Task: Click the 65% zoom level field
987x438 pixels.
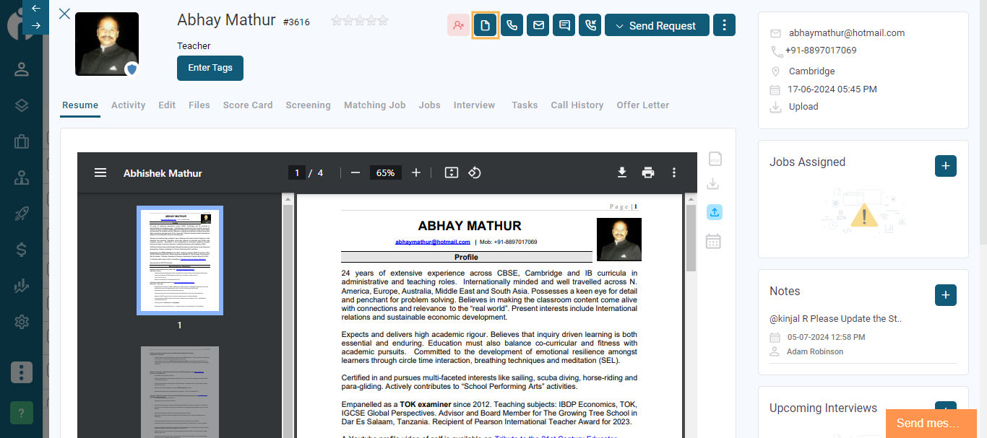Action: point(386,173)
